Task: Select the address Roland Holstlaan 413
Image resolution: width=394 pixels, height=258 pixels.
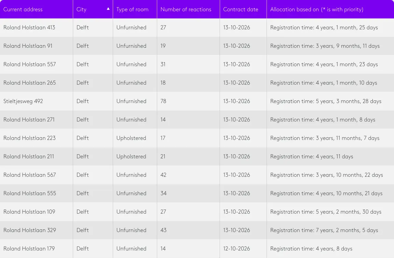Action: (x=29, y=27)
